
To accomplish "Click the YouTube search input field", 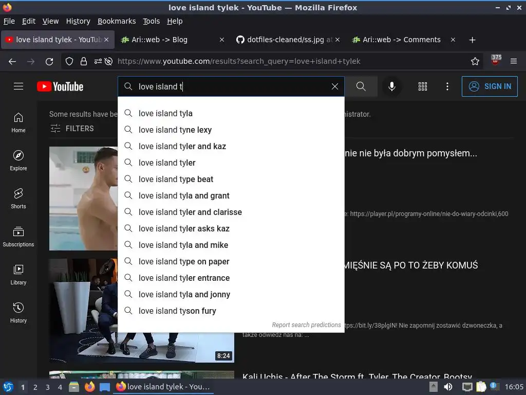I will [x=232, y=86].
